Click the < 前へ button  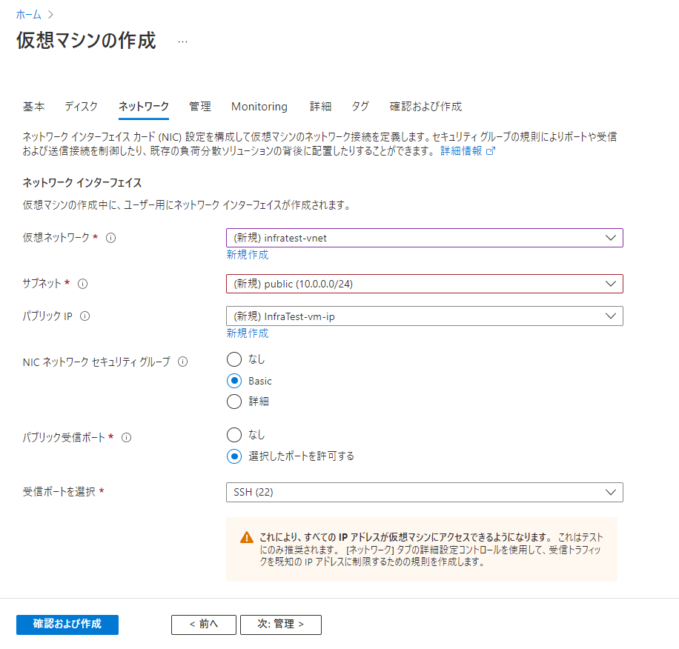click(204, 625)
